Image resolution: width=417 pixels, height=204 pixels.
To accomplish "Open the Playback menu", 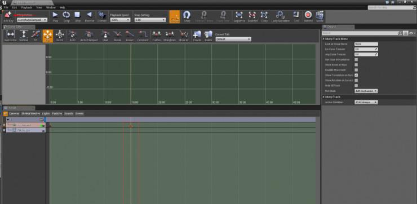I will point(26,7).
